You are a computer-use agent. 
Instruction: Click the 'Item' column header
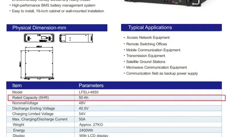tap(17, 85)
